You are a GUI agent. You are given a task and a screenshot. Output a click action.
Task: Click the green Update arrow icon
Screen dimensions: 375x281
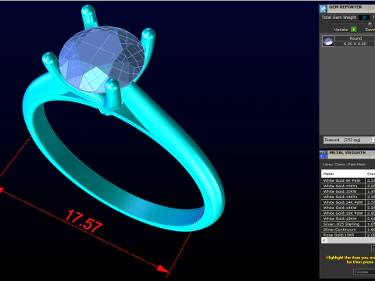(x=354, y=30)
